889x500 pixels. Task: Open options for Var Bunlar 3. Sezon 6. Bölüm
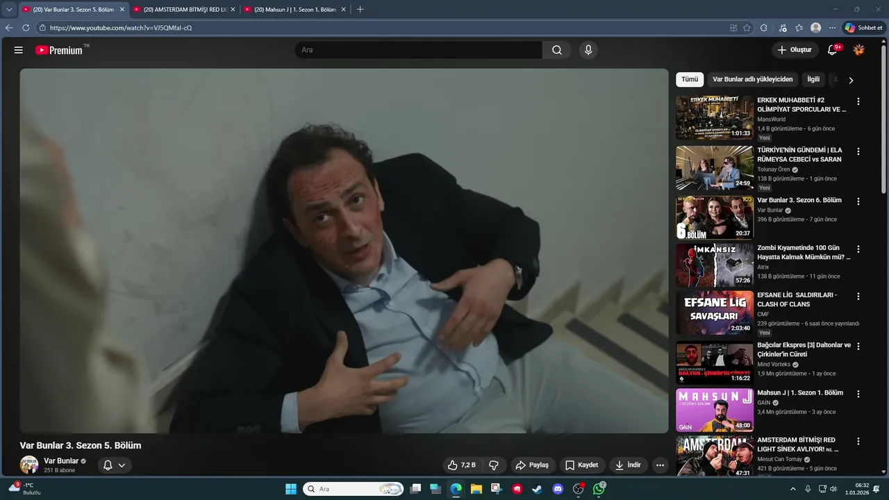point(858,201)
